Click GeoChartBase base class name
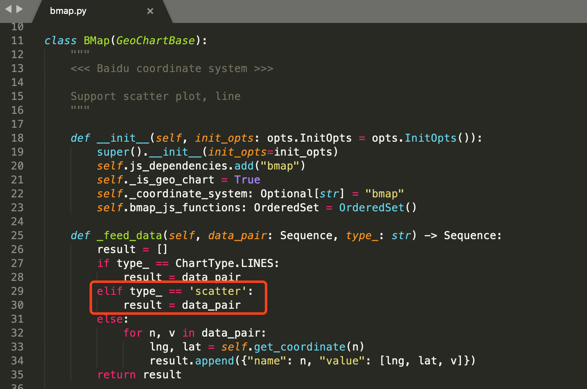Screen dimensions: 587x389 156,41
